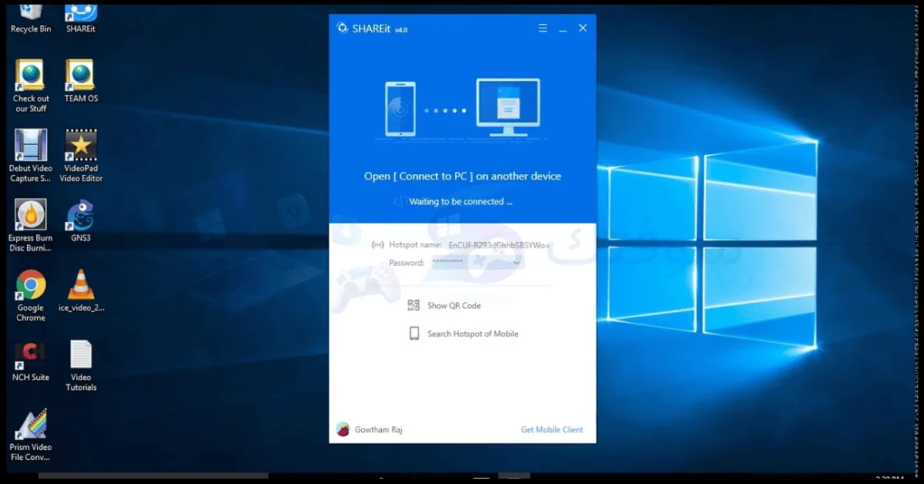924x484 pixels.
Task: Select the Recycle Bin desktop icon
Action: pyautogui.click(x=31, y=18)
